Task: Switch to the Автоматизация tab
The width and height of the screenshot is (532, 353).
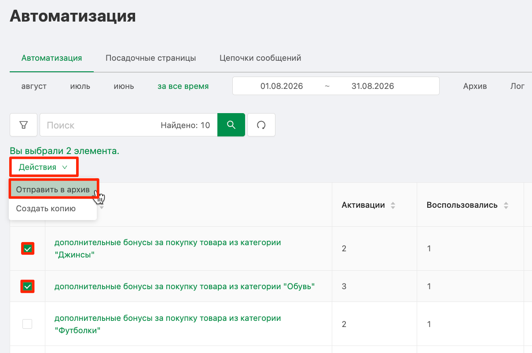Action: tap(51, 58)
